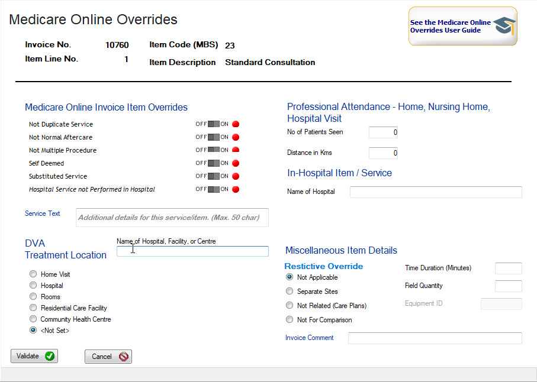
Task: Click the Service Text label
Action: click(43, 213)
